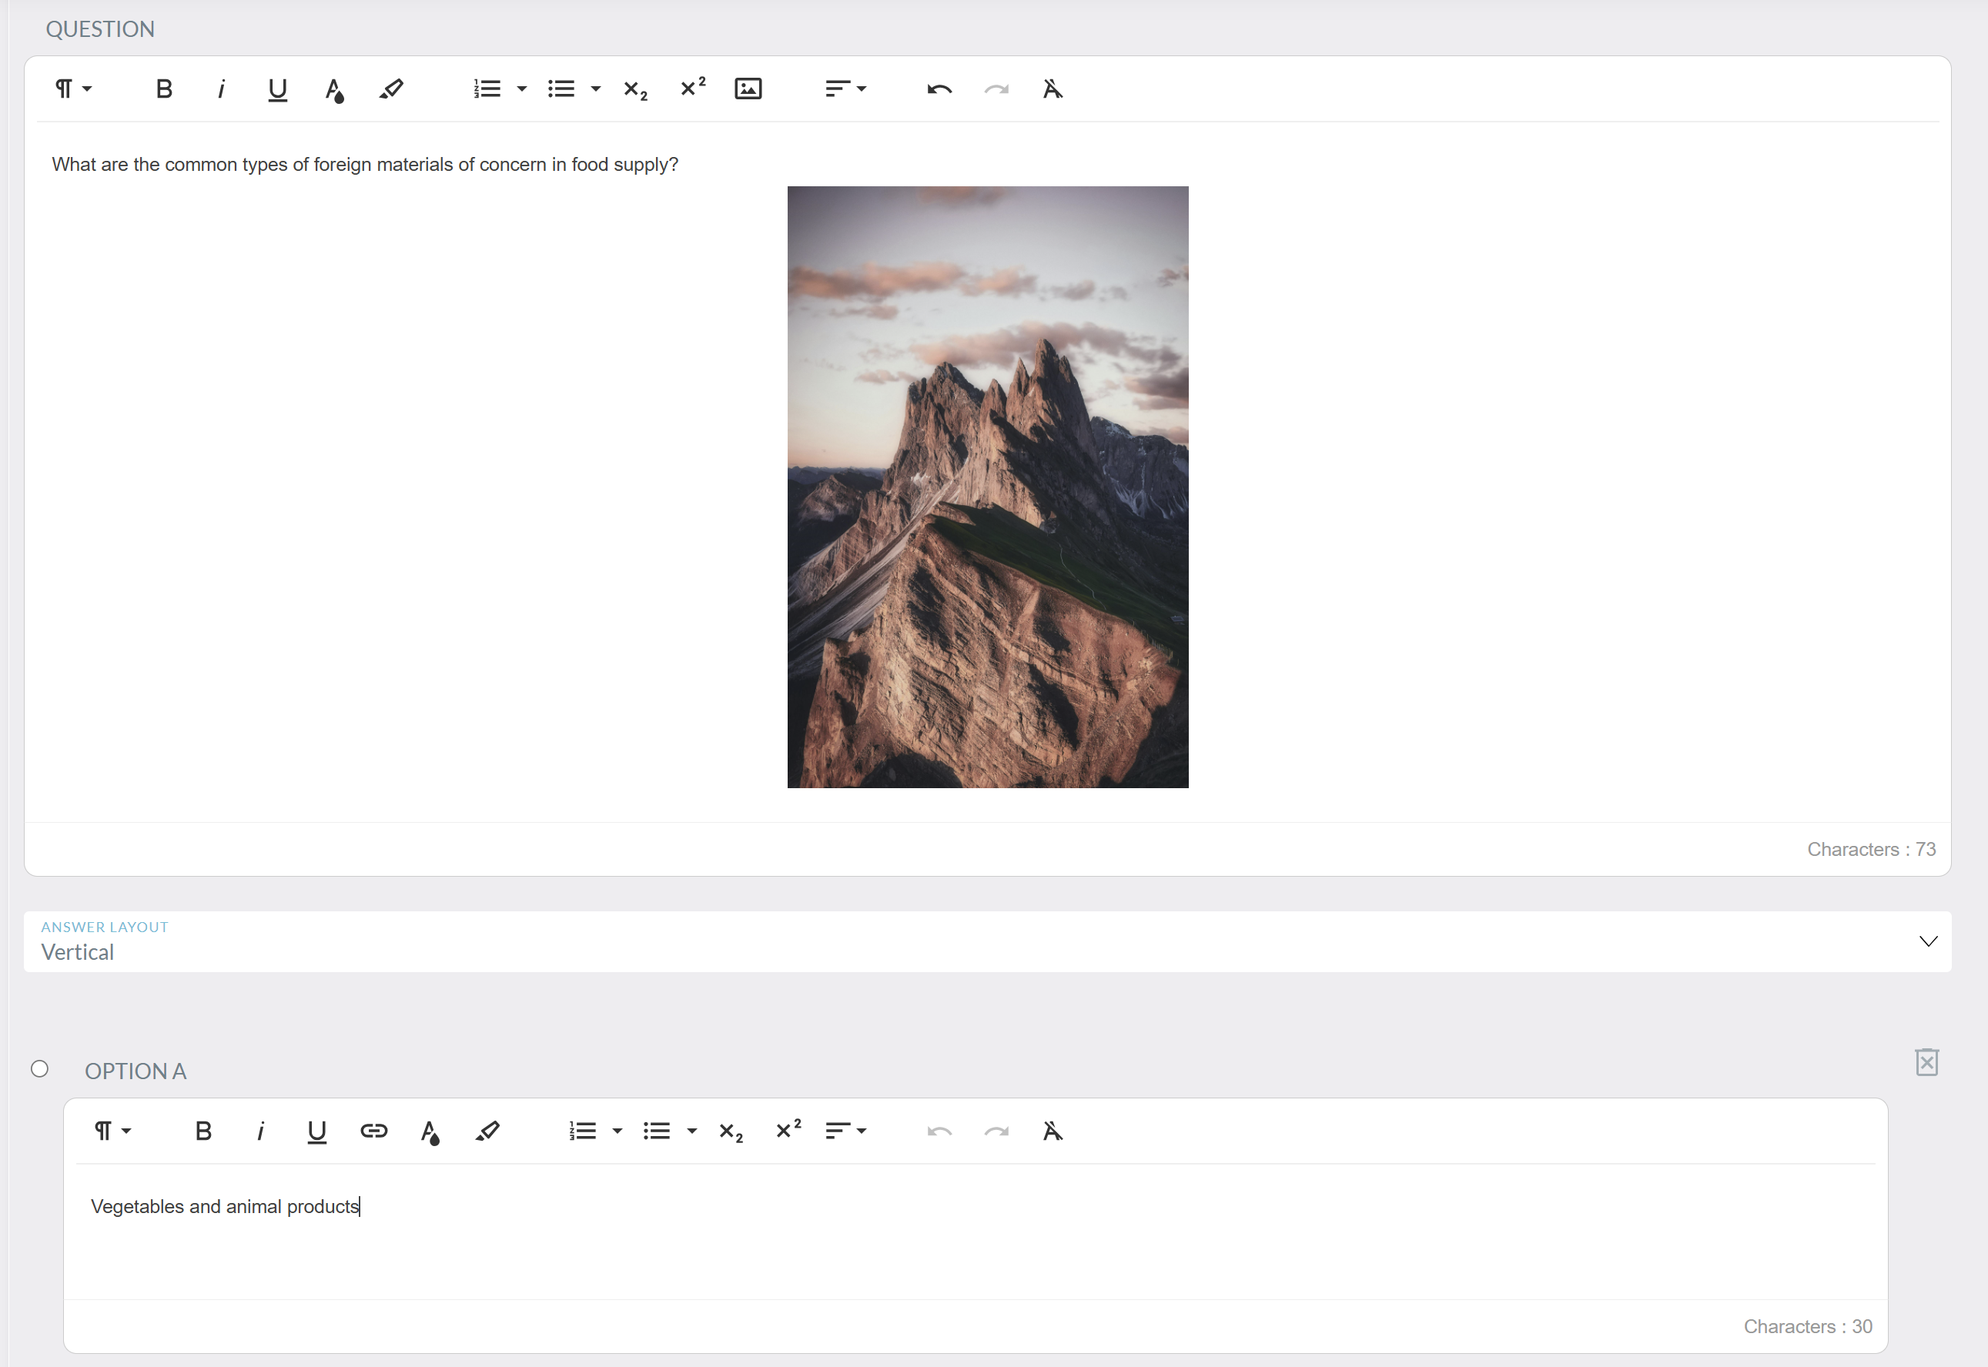Open bullet list options in Option A toolbar
This screenshot has height=1367, width=1988.
[x=691, y=1131]
